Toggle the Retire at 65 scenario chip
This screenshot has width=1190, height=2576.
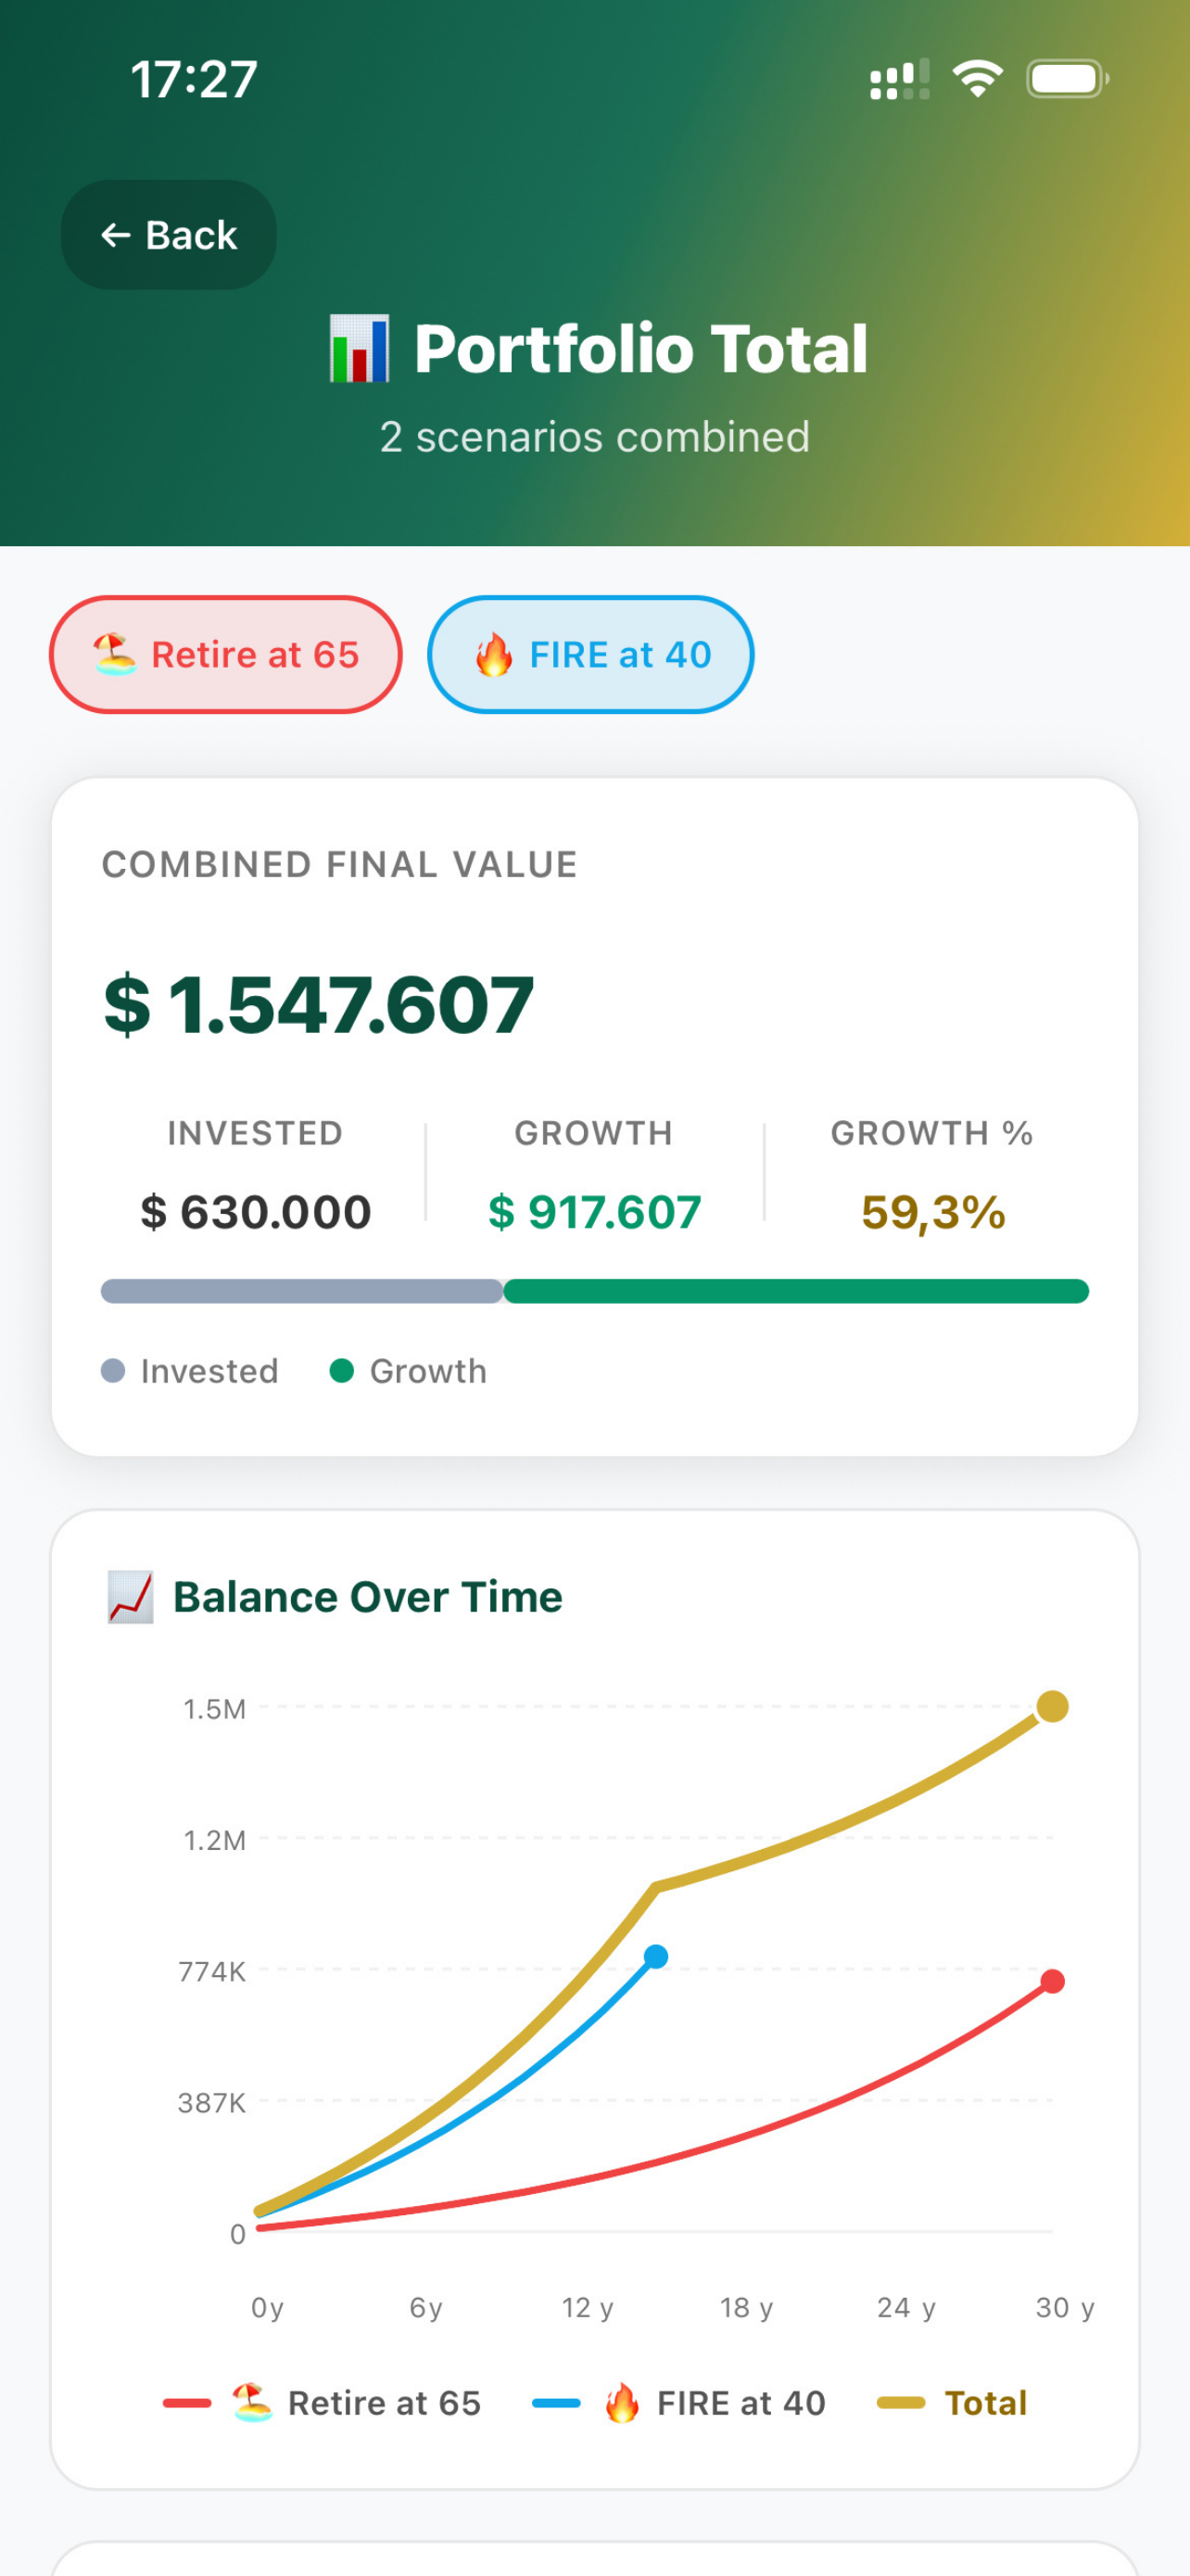click(226, 655)
